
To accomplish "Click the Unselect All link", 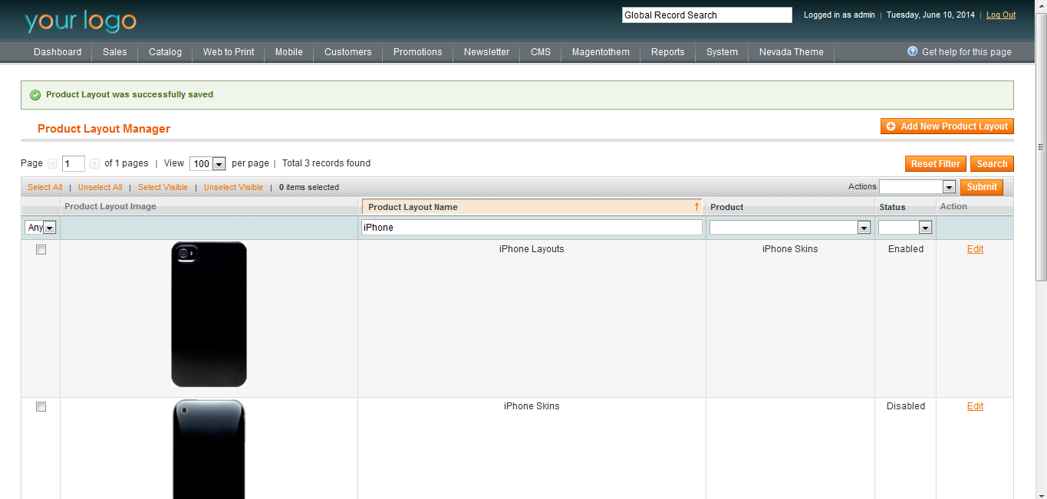I will click(x=100, y=187).
